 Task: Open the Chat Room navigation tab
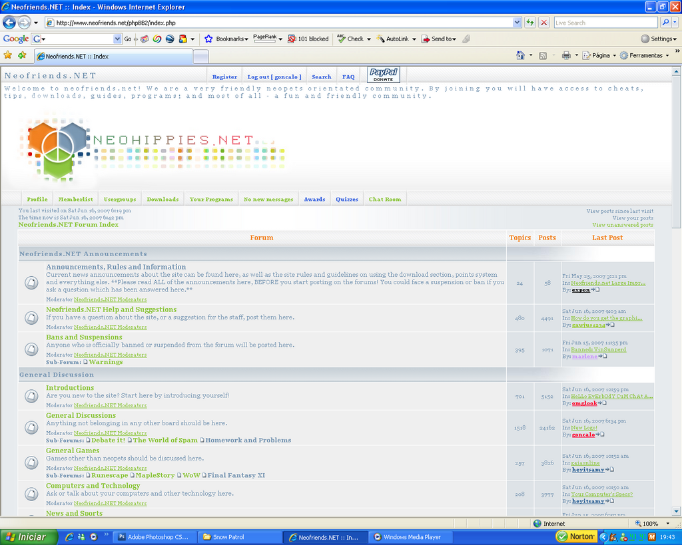click(385, 199)
